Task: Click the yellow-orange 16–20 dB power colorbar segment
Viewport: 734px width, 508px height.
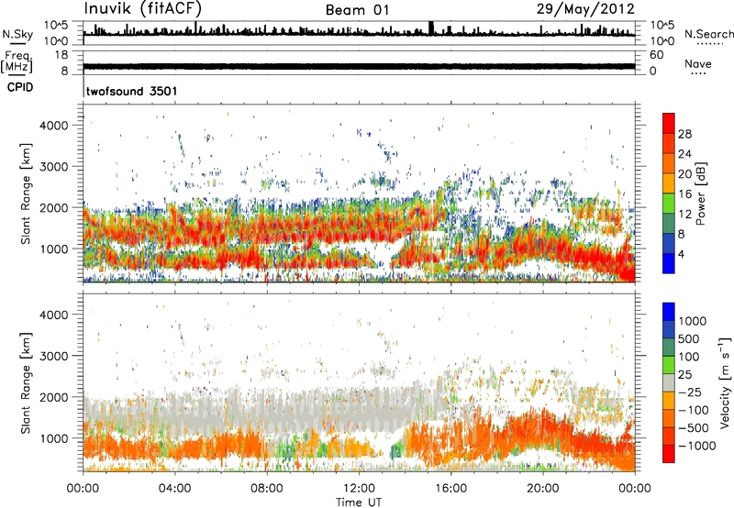Action: pyautogui.click(x=669, y=183)
